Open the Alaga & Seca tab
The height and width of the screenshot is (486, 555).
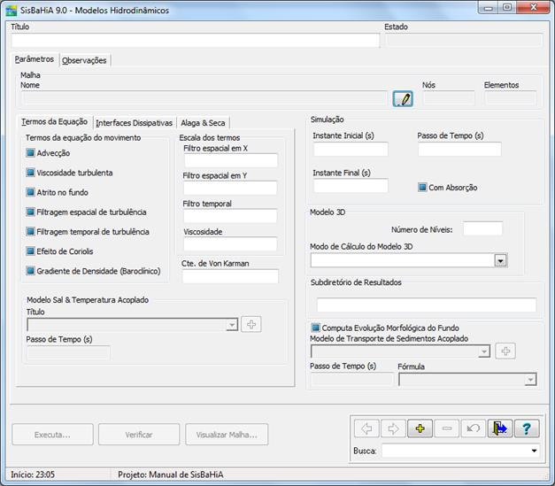coord(203,123)
